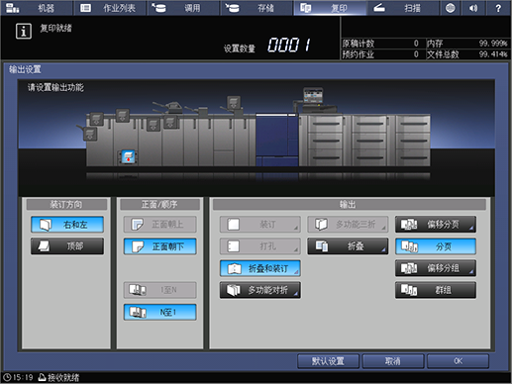Click the 设置数量 quantity counter 0001
Image resolution: width=512 pixels, height=384 pixels.
click(289, 45)
